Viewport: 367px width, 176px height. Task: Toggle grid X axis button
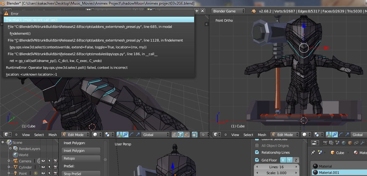[x=283, y=160]
